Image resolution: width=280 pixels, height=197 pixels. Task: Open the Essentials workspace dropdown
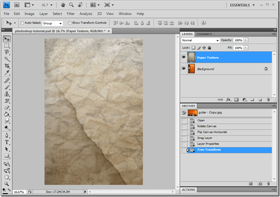[242, 5]
